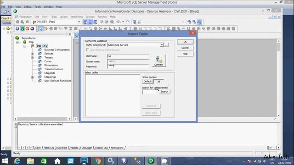
Task: Toggle the Output window view icon
Action: click(90, 22)
